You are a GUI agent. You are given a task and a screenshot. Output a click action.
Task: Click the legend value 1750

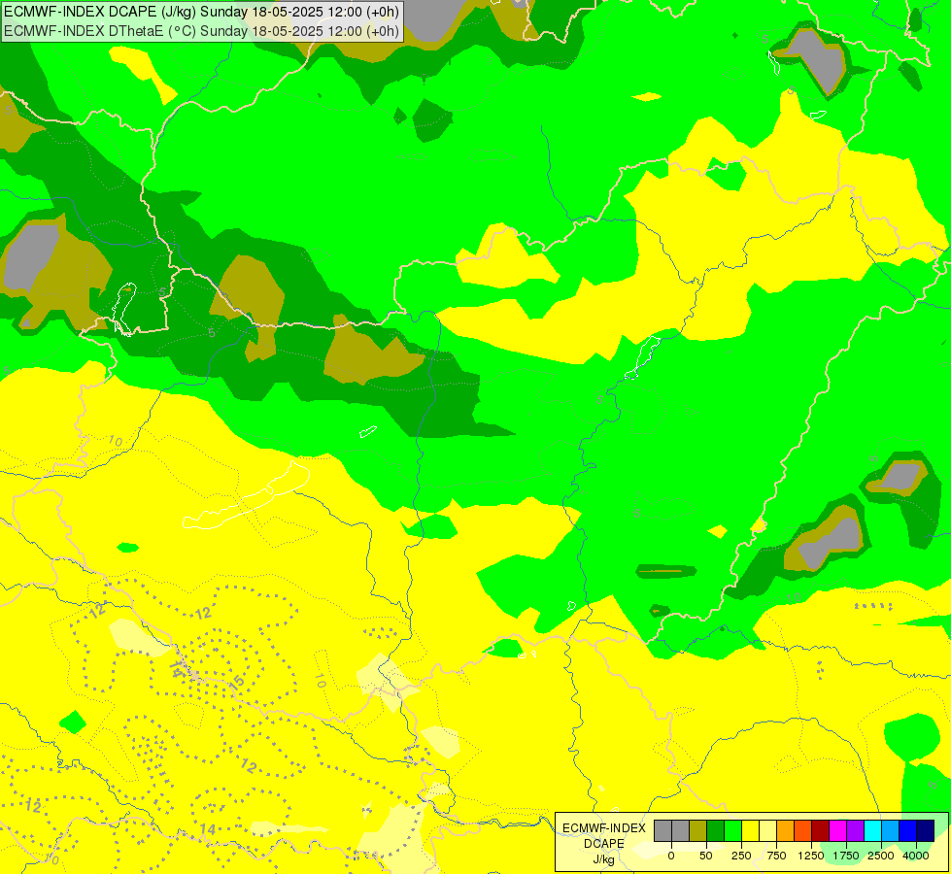[846, 856]
